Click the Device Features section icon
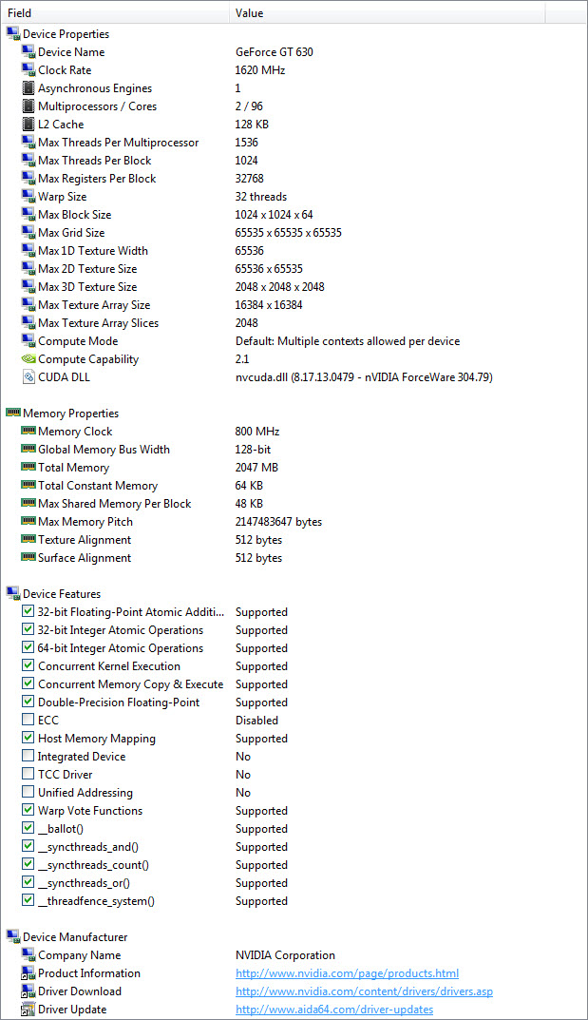Viewport: 588px width, 1020px height. point(13,593)
